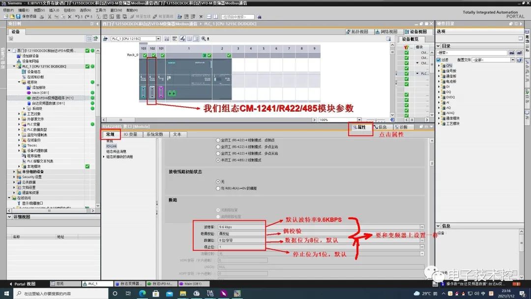This screenshot has height=299, width=531.
Task: Open File Explorer from taskbar
Action: 183,293
